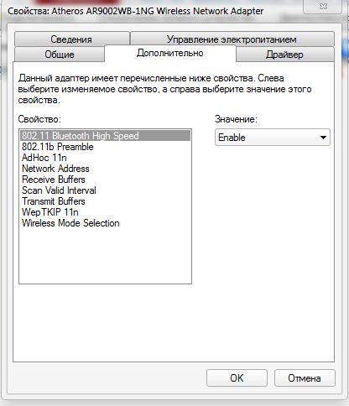Confirm changes with the OK button

[237, 378]
